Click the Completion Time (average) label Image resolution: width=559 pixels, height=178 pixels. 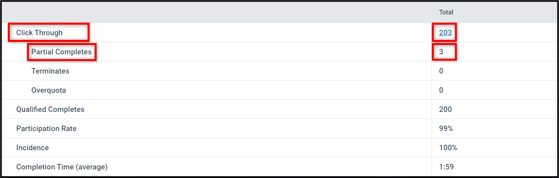pyautogui.click(x=62, y=167)
